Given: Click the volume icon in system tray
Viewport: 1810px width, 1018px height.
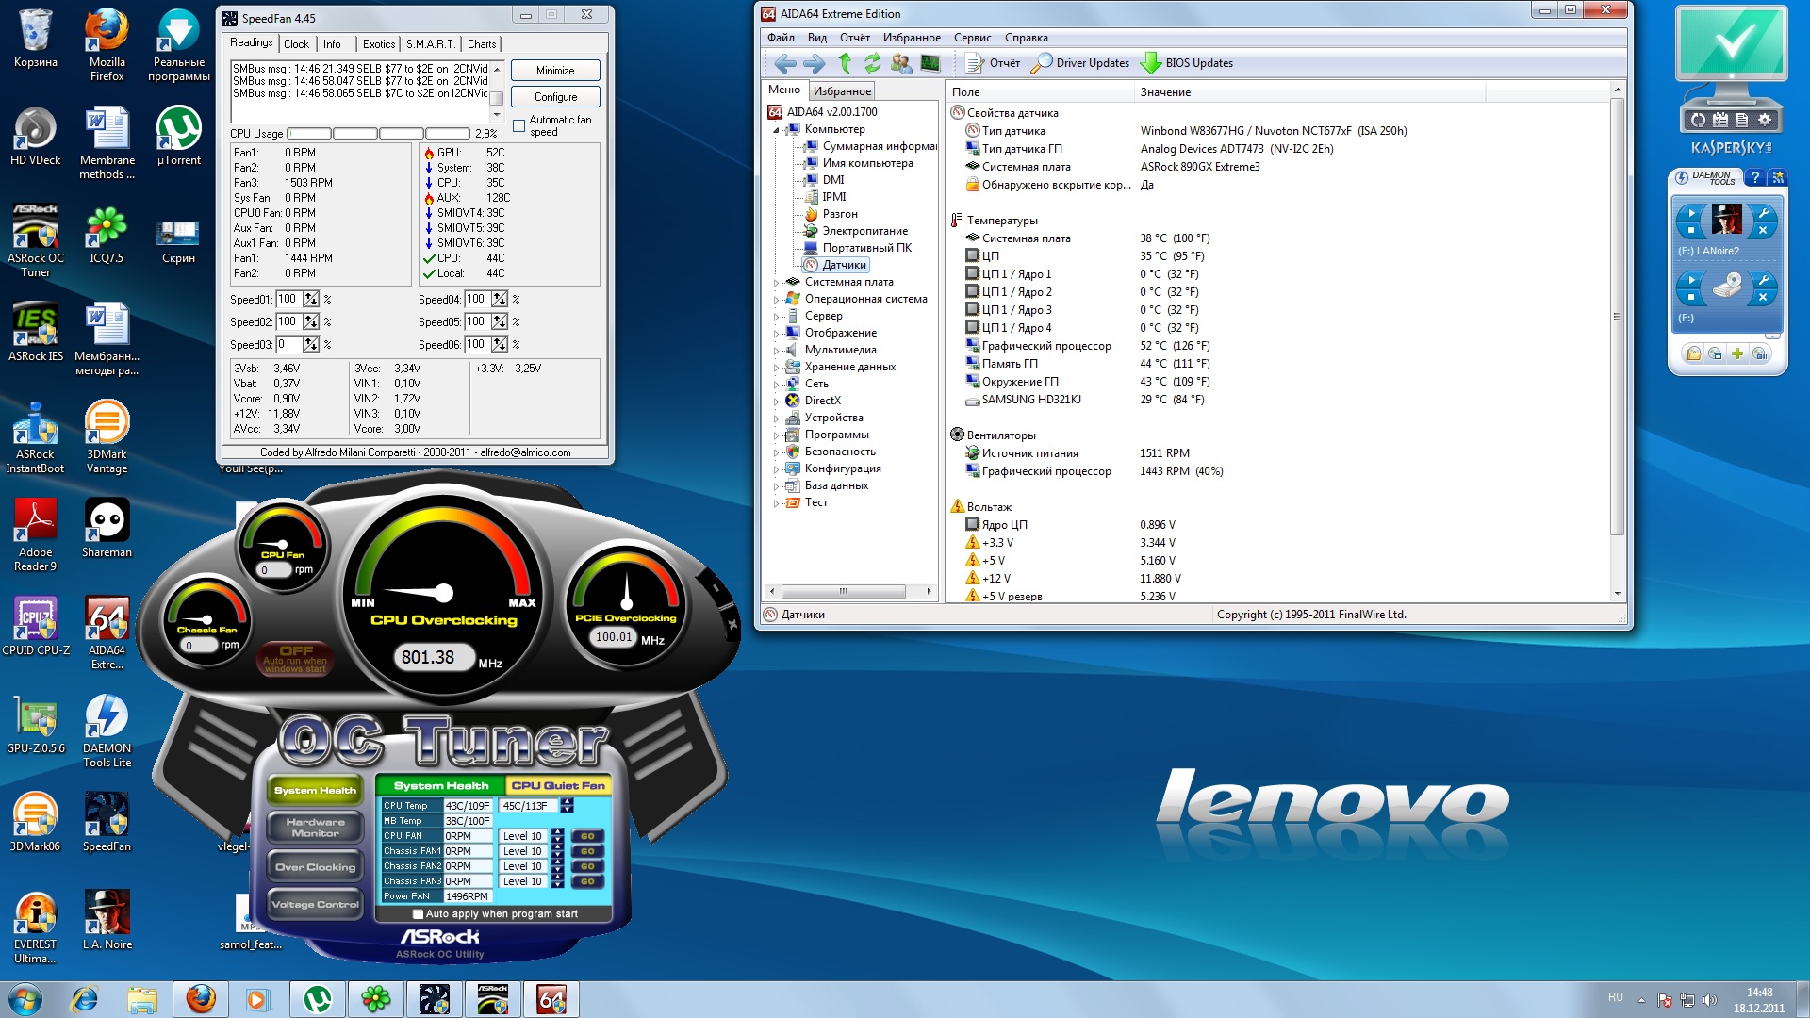Looking at the screenshot, I should click(x=1710, y=1000).
